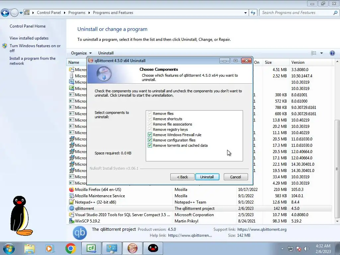The height and width of the screenshot is (255, 340).
Task: Select the Mozilla Maintenance Service icon
Action: coord(72,196)
